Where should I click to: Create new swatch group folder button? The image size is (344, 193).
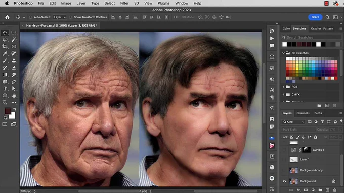[x=319, y=106]
